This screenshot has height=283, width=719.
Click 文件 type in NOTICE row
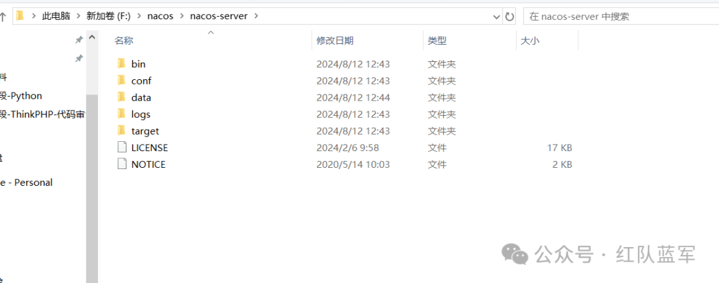click(x=437, y=164)
